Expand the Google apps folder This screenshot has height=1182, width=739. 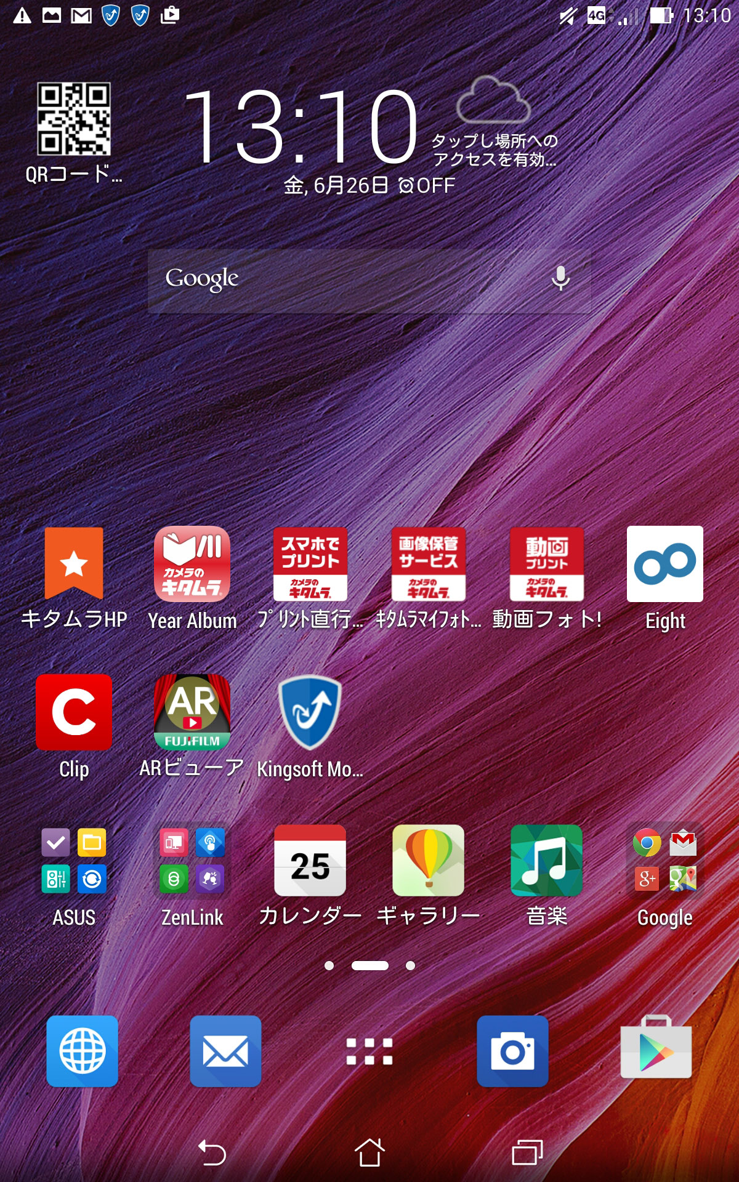(664, 861)
